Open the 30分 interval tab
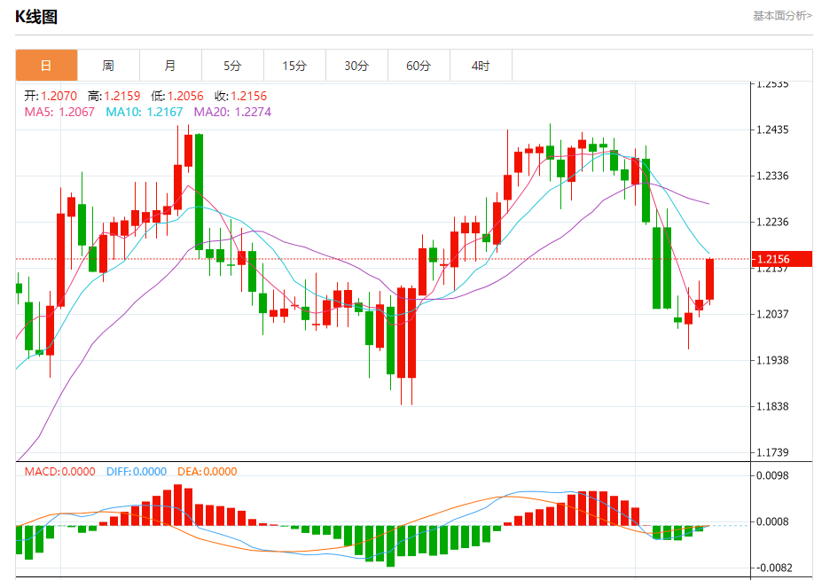This screenshot has width=814, height=580. [x=356, y=66]
